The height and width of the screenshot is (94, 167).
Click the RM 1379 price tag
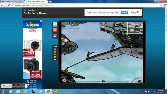29,53
